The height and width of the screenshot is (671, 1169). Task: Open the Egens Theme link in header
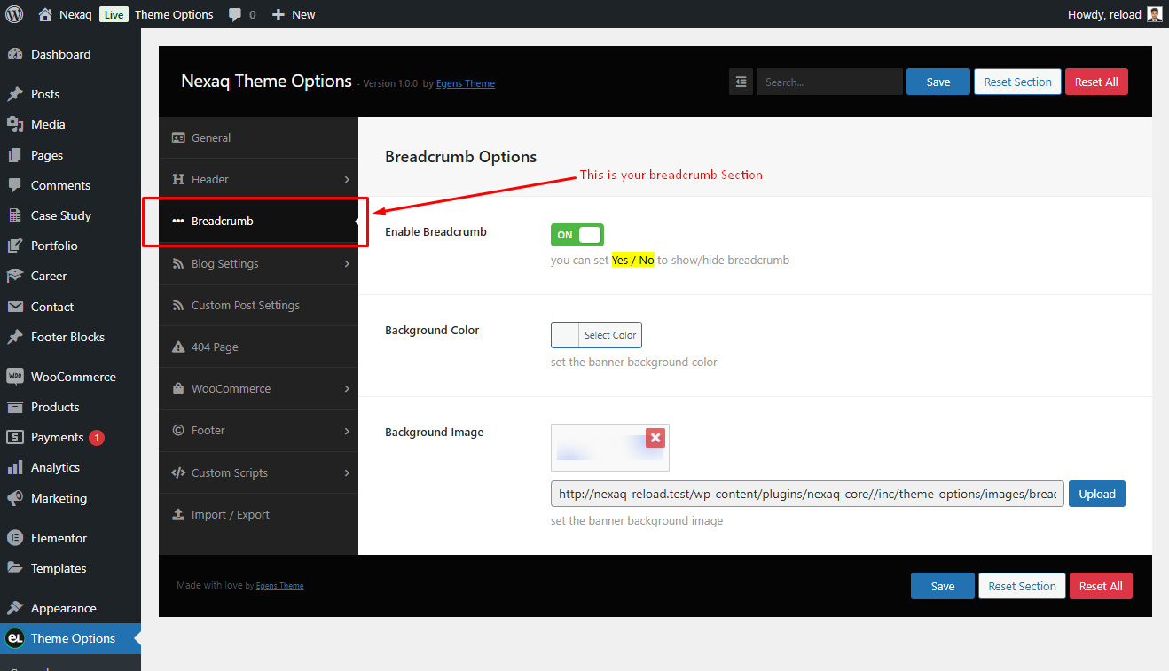point(466,84)
